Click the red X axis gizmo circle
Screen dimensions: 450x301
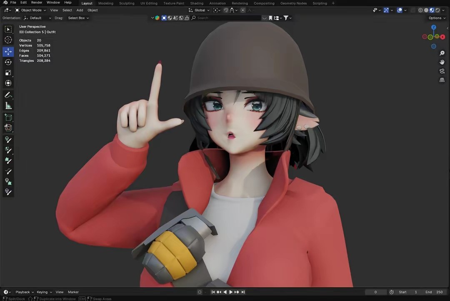(442, 37)
